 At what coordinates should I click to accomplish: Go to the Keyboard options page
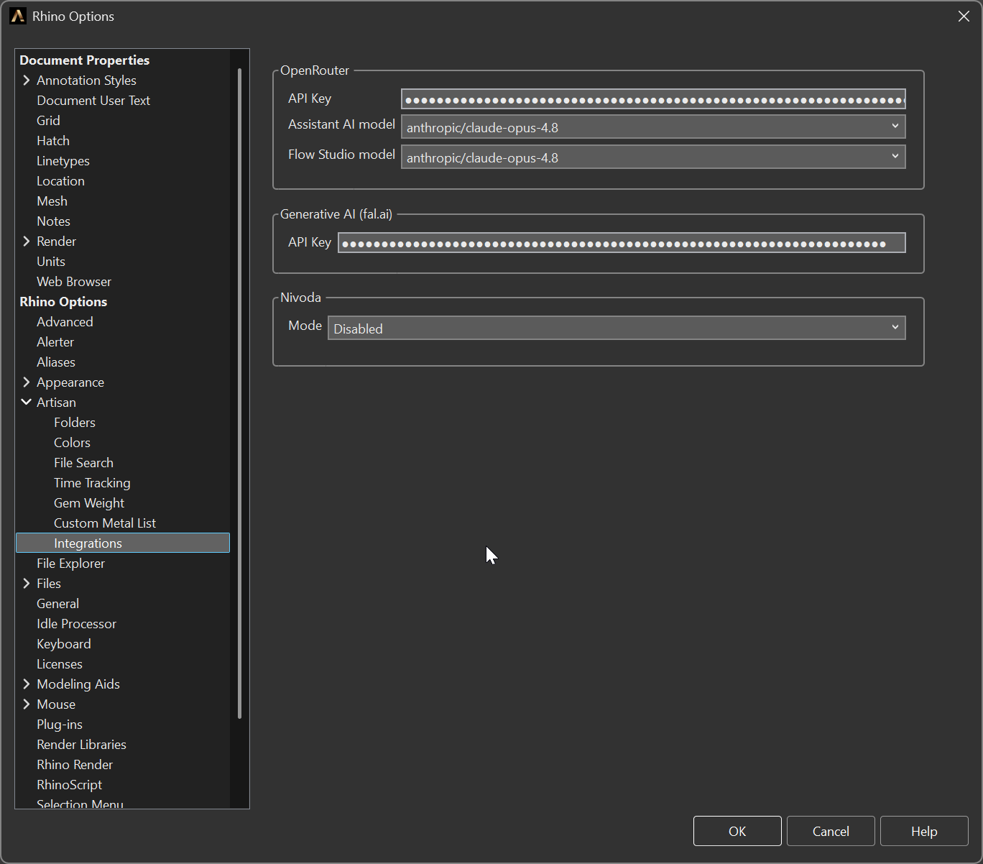pyautogui.click(x=64, y=644)
